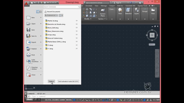
Task: Close the command line with X icon
Action: [x=26, y=94]
